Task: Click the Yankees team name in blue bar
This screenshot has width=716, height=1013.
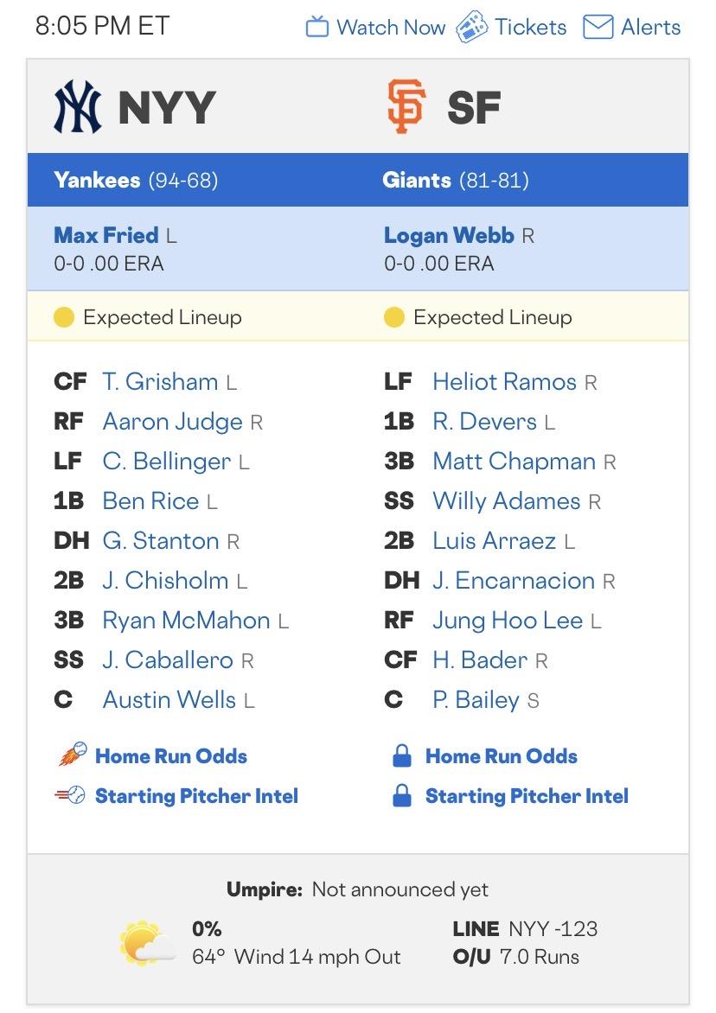Action: pyautogui.click(x=97, y=180)
